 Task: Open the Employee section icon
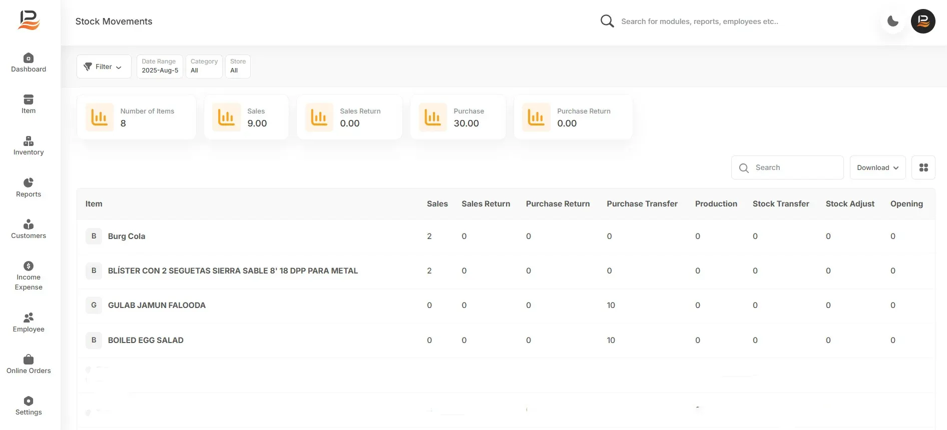[x=29, y=317]
